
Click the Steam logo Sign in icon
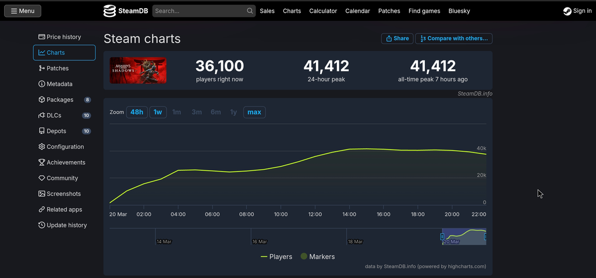(567, 11)
